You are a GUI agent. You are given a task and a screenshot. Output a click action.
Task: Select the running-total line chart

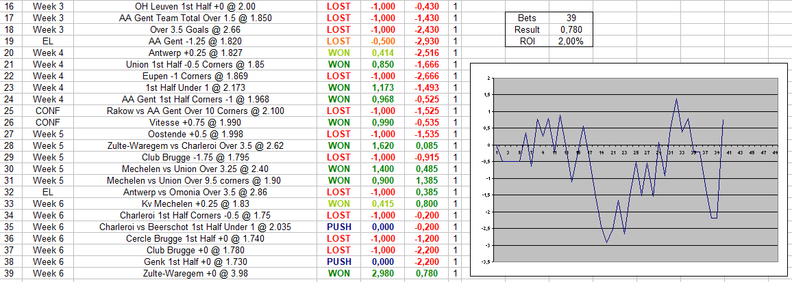(628, 170)
